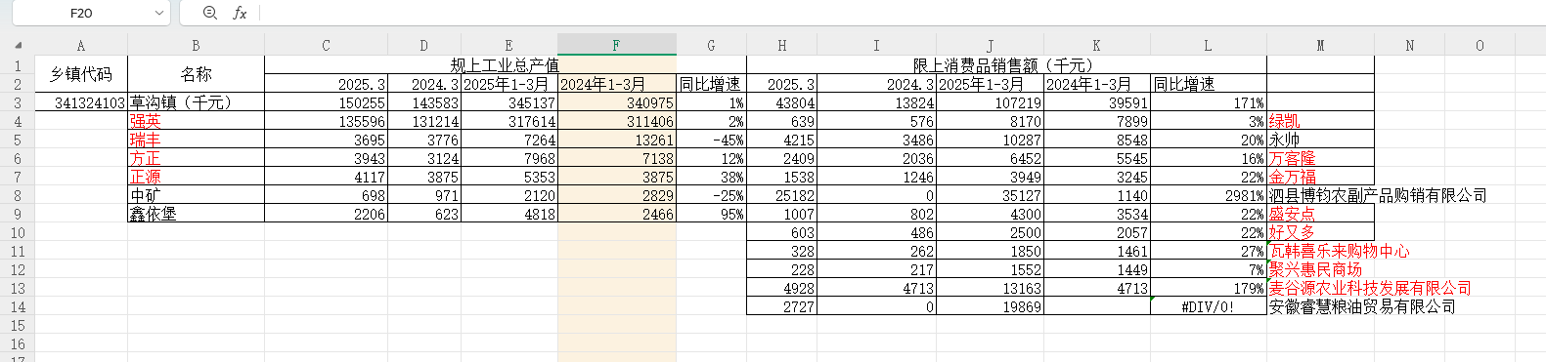Select column A header
Viewport: 1546px width, 362px height.
(81, 45)
